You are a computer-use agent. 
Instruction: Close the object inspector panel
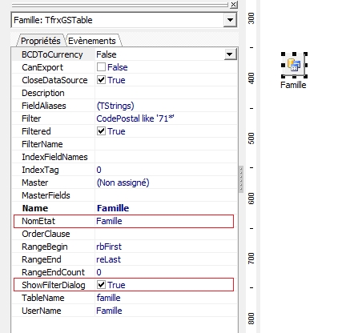pos(233,4)
